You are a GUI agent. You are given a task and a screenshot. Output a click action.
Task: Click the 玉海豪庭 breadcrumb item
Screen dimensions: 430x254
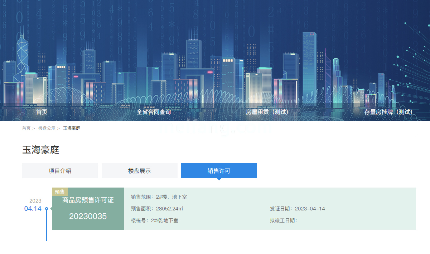(72, 128)
